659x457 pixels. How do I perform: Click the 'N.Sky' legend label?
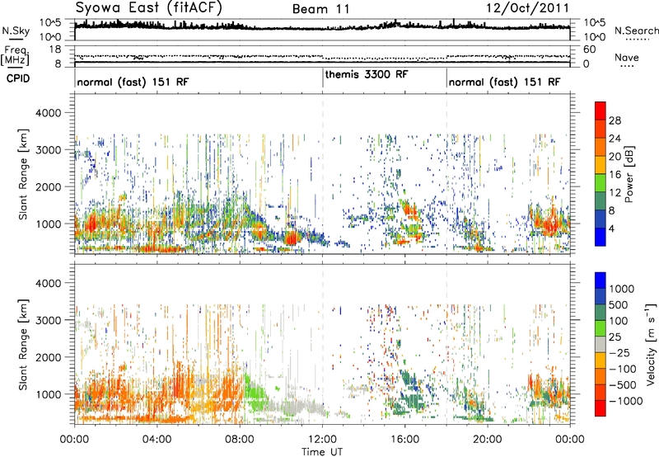(x=16, y=31)
